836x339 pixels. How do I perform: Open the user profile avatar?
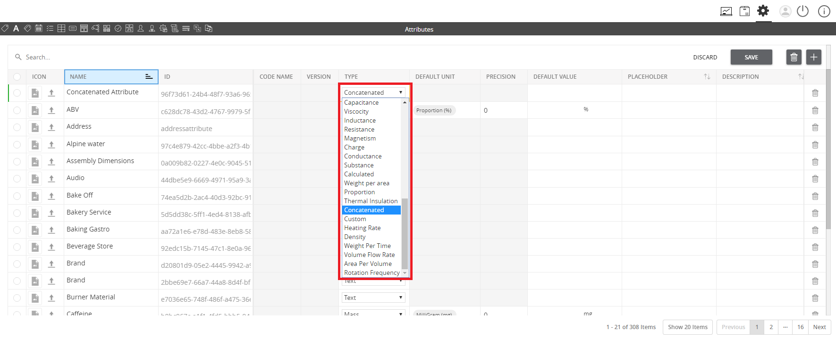[x=785, y=11]
